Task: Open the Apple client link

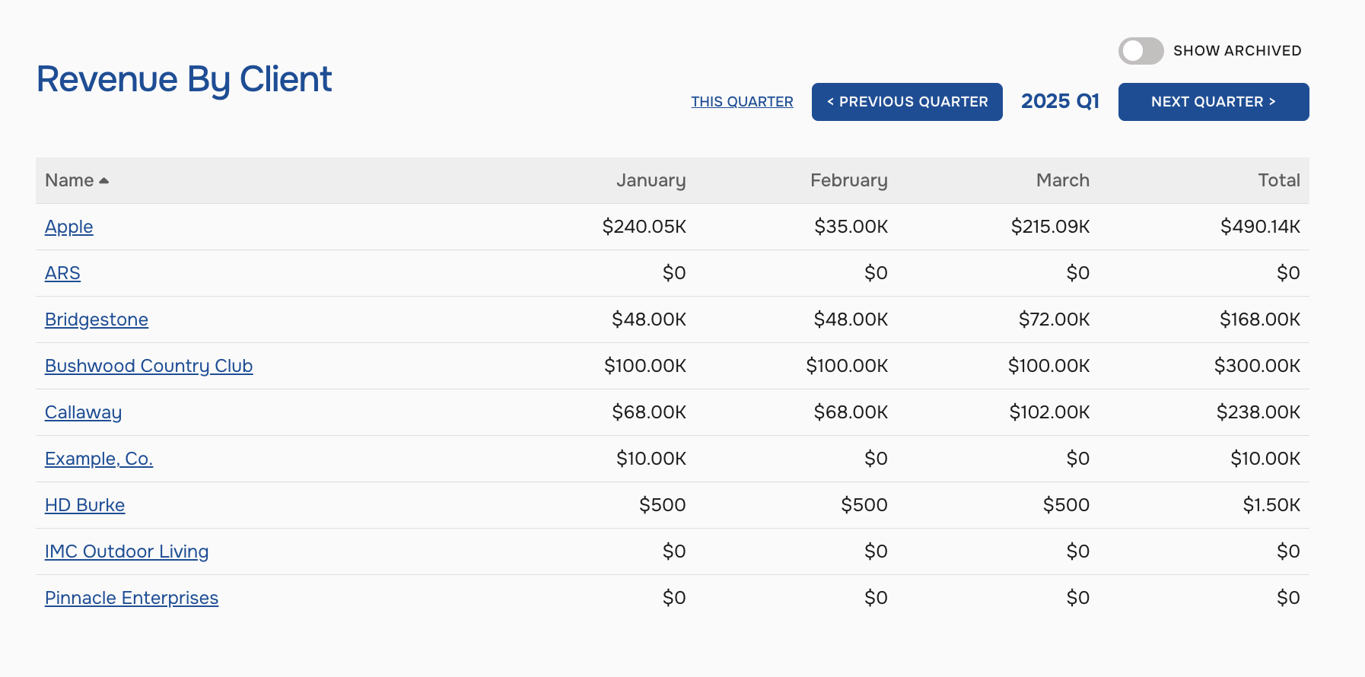Action: (x=69, y=227)
